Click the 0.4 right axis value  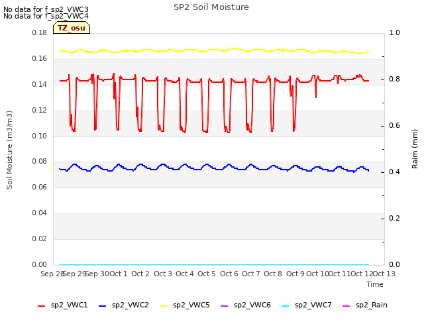coord(394,172)
